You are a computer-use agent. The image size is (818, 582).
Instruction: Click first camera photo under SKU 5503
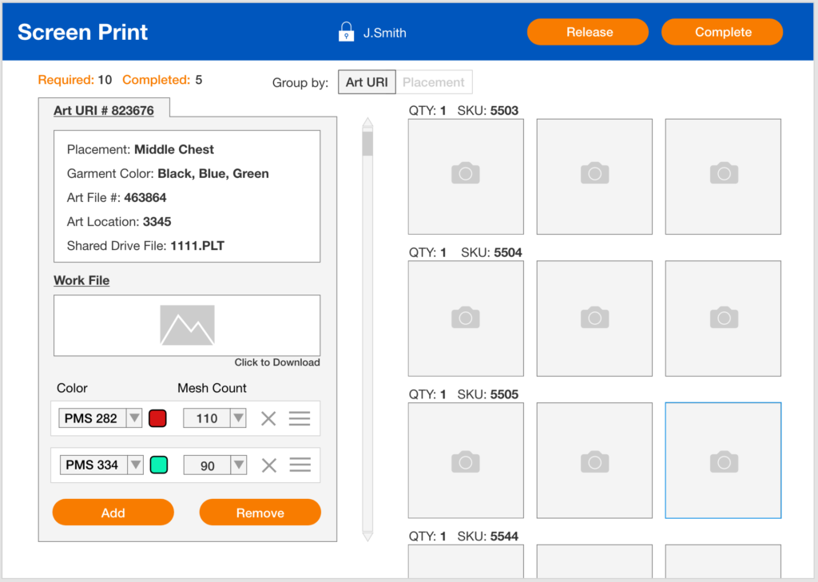coord(466,176)
